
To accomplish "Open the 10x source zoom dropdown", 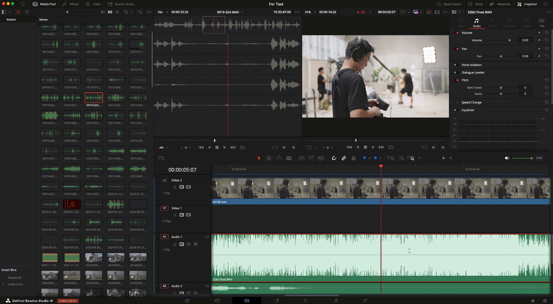I will click(x=162, y=12).
